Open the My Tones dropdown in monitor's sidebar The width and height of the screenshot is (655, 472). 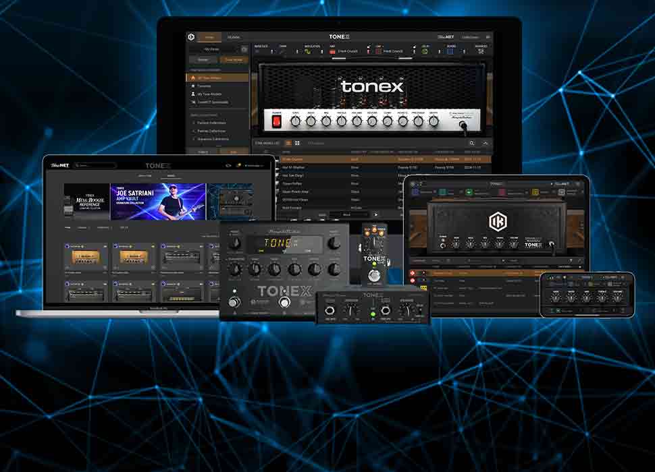213,49
